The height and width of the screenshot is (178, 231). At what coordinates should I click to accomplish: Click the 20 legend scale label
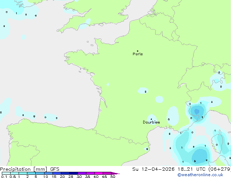62,177
